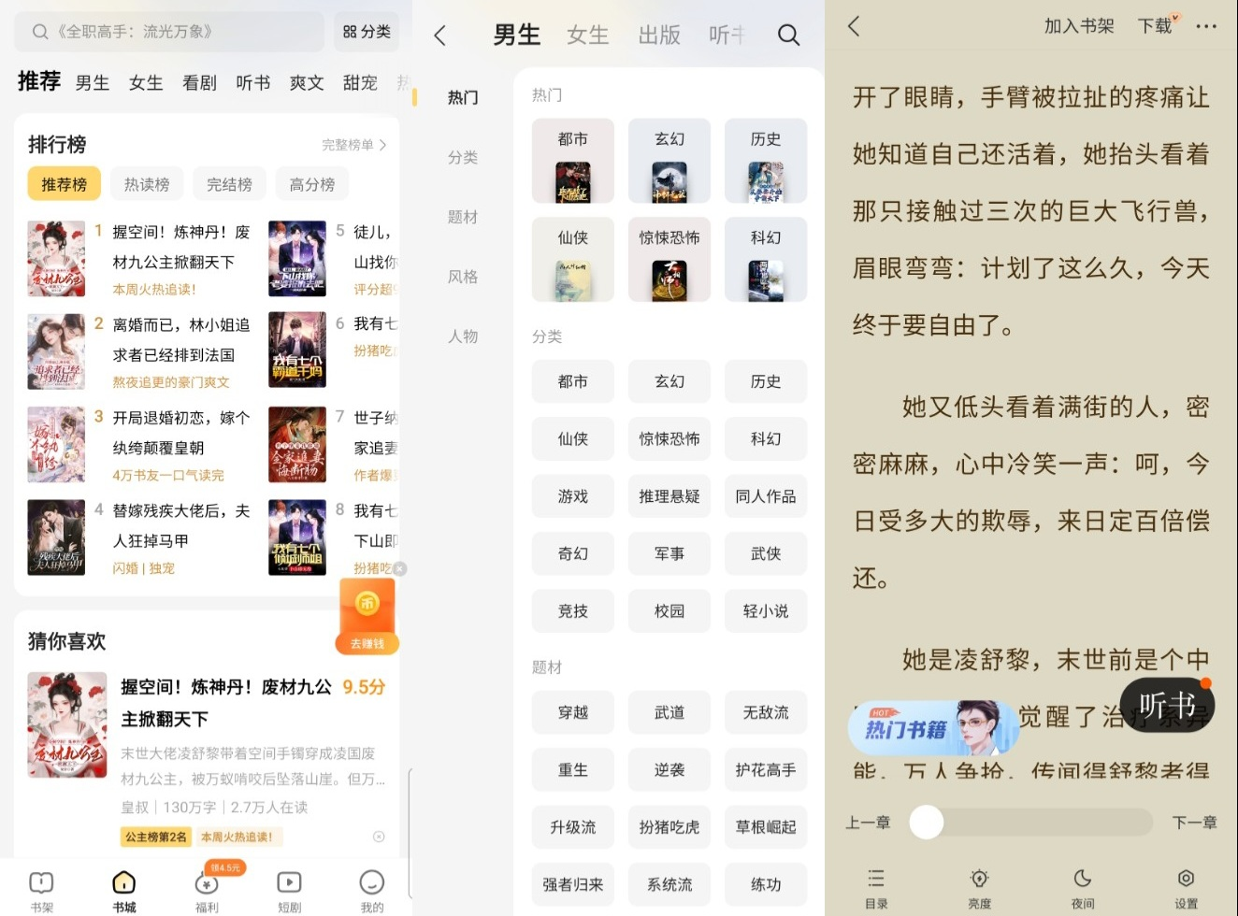The height and width of the screenshot is (916, 1238).
Task: Open reader 设置 settings icon
Action: tap(1186, 889)
